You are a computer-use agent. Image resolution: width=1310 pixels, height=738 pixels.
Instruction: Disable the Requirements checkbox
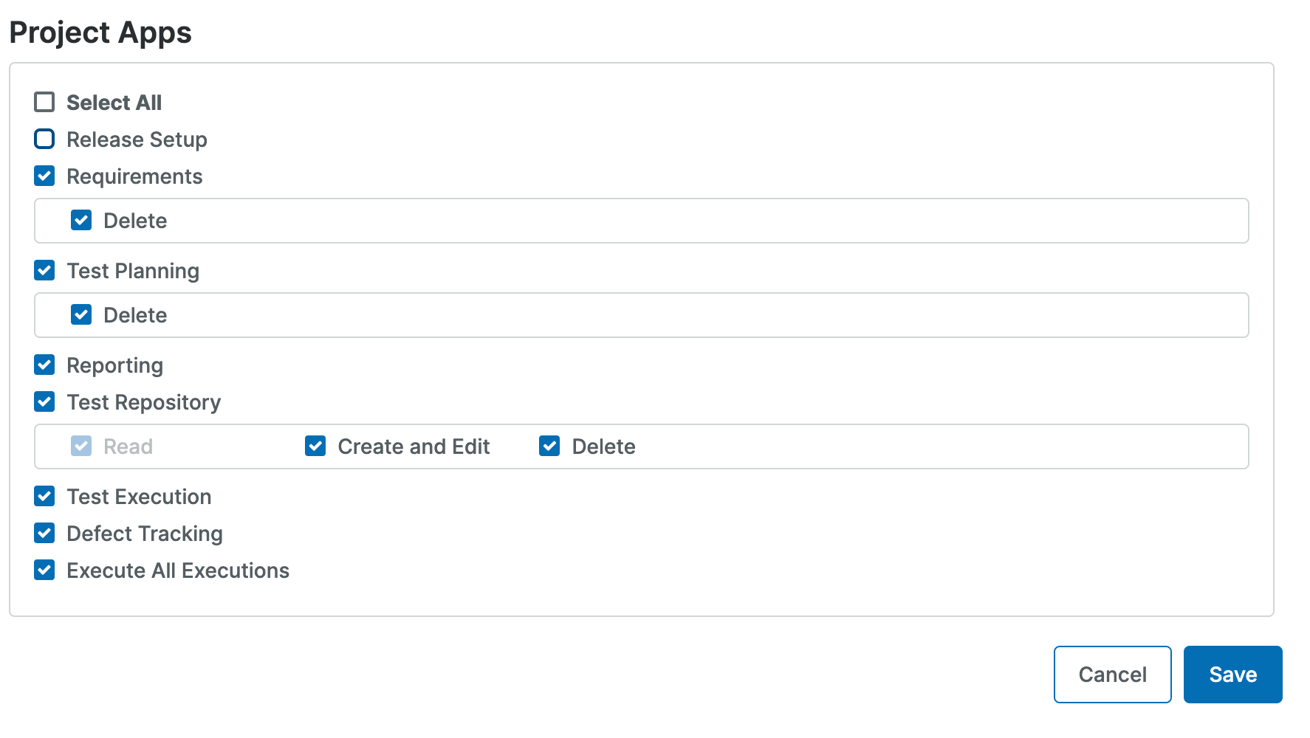44,176
